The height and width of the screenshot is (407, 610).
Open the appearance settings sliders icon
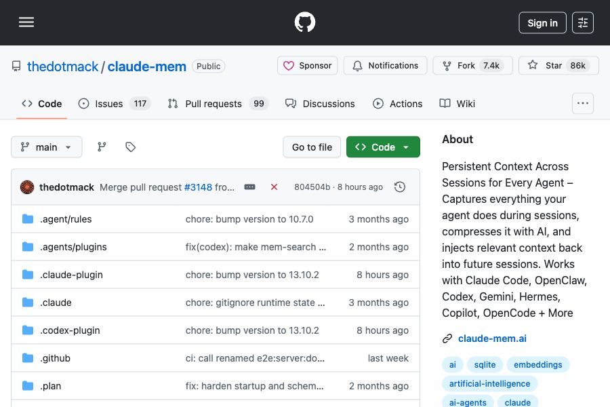tap(583, 23)
